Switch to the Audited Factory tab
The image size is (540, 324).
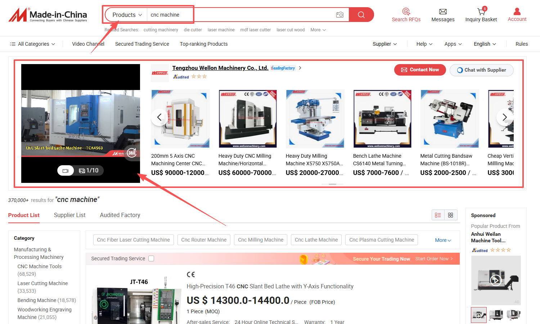tap(120, 215)
